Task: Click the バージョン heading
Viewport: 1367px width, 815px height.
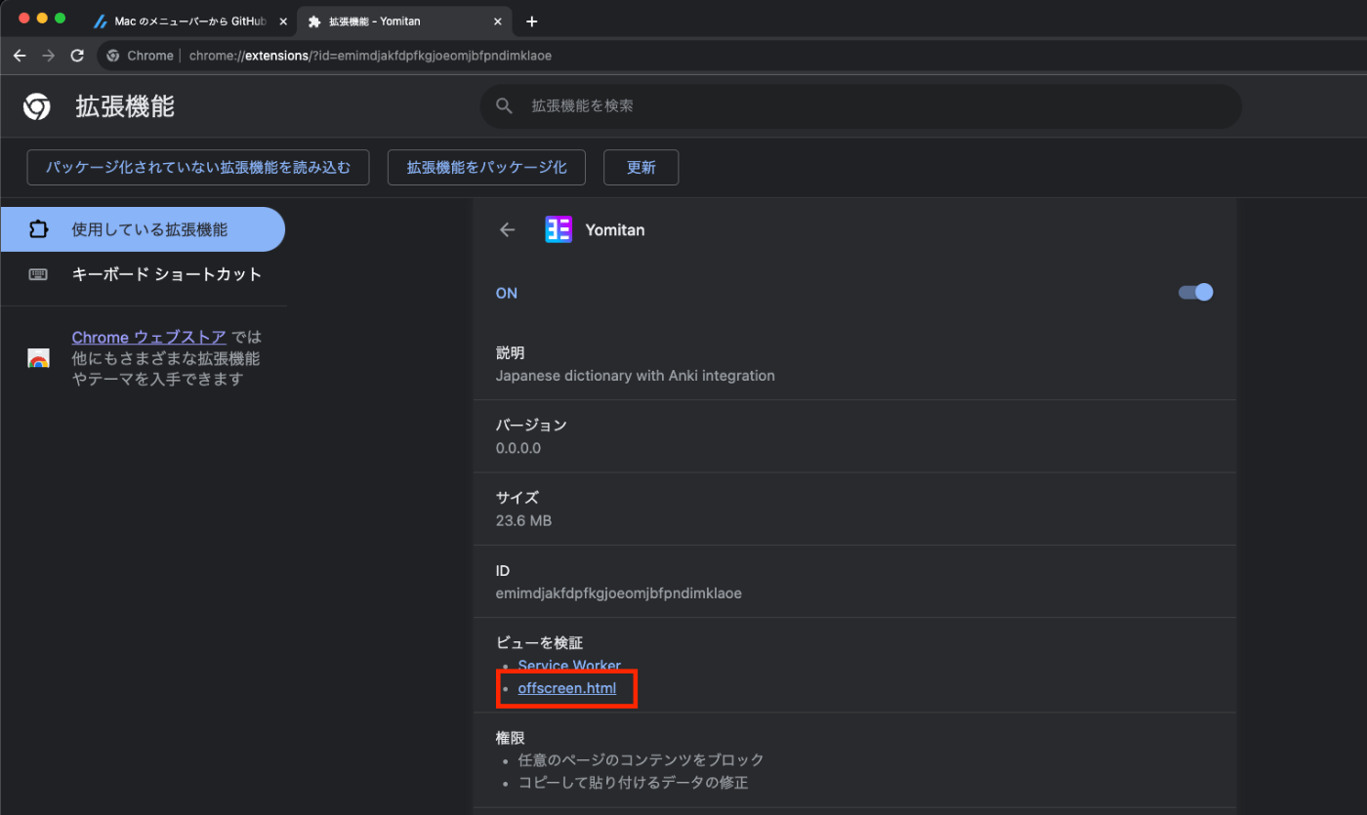Action: click(x=531, y=425)
